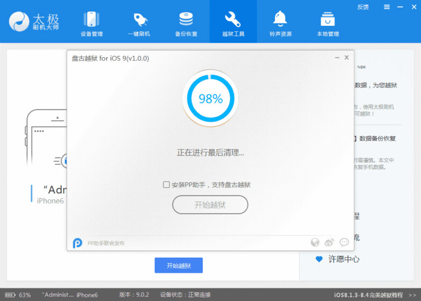
Task: Click the "Administ... iPhone6 device name in status bar
Action: (70, 295)
